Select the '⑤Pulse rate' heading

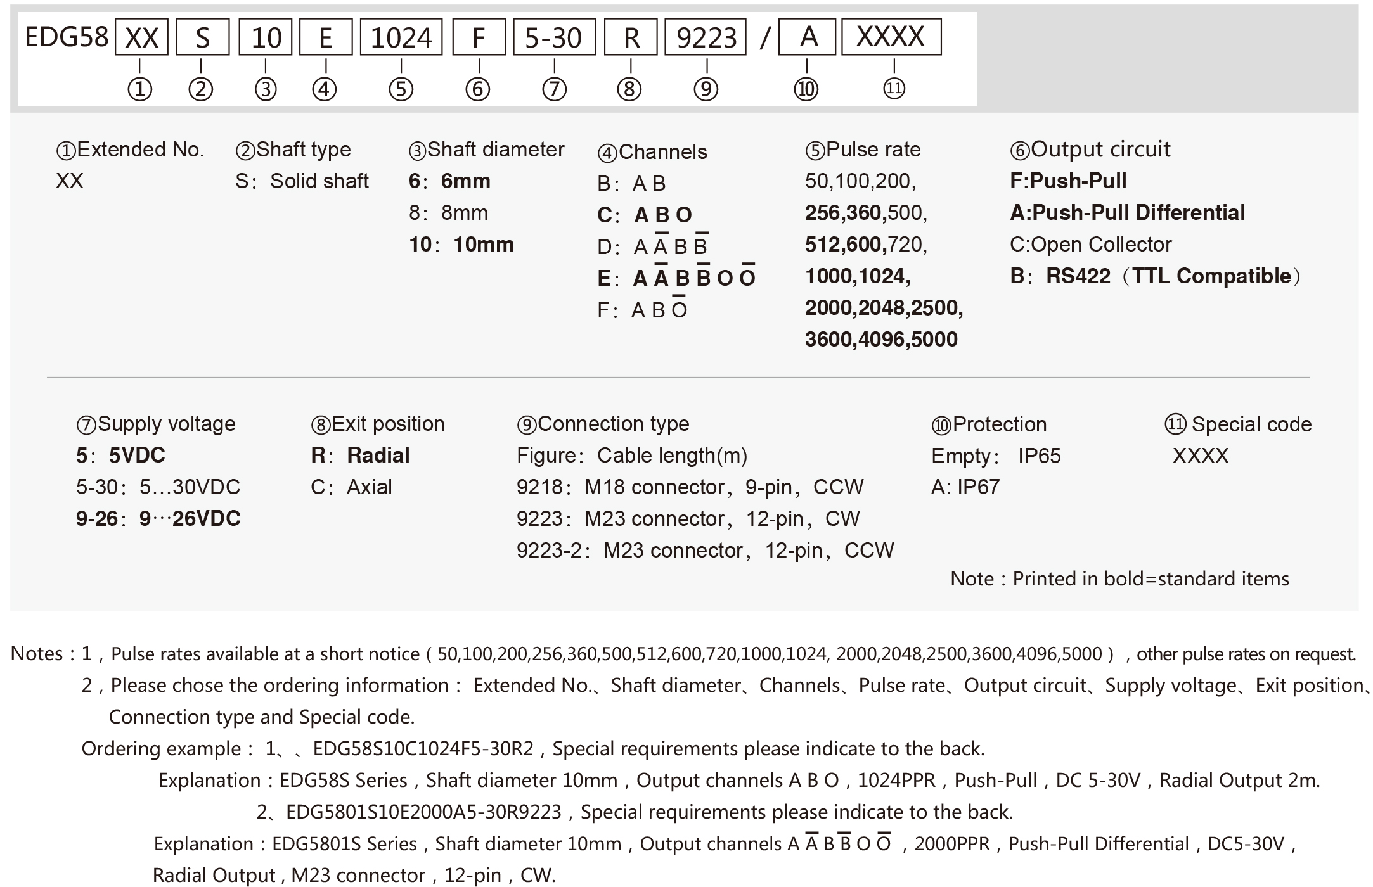(863, 150)
